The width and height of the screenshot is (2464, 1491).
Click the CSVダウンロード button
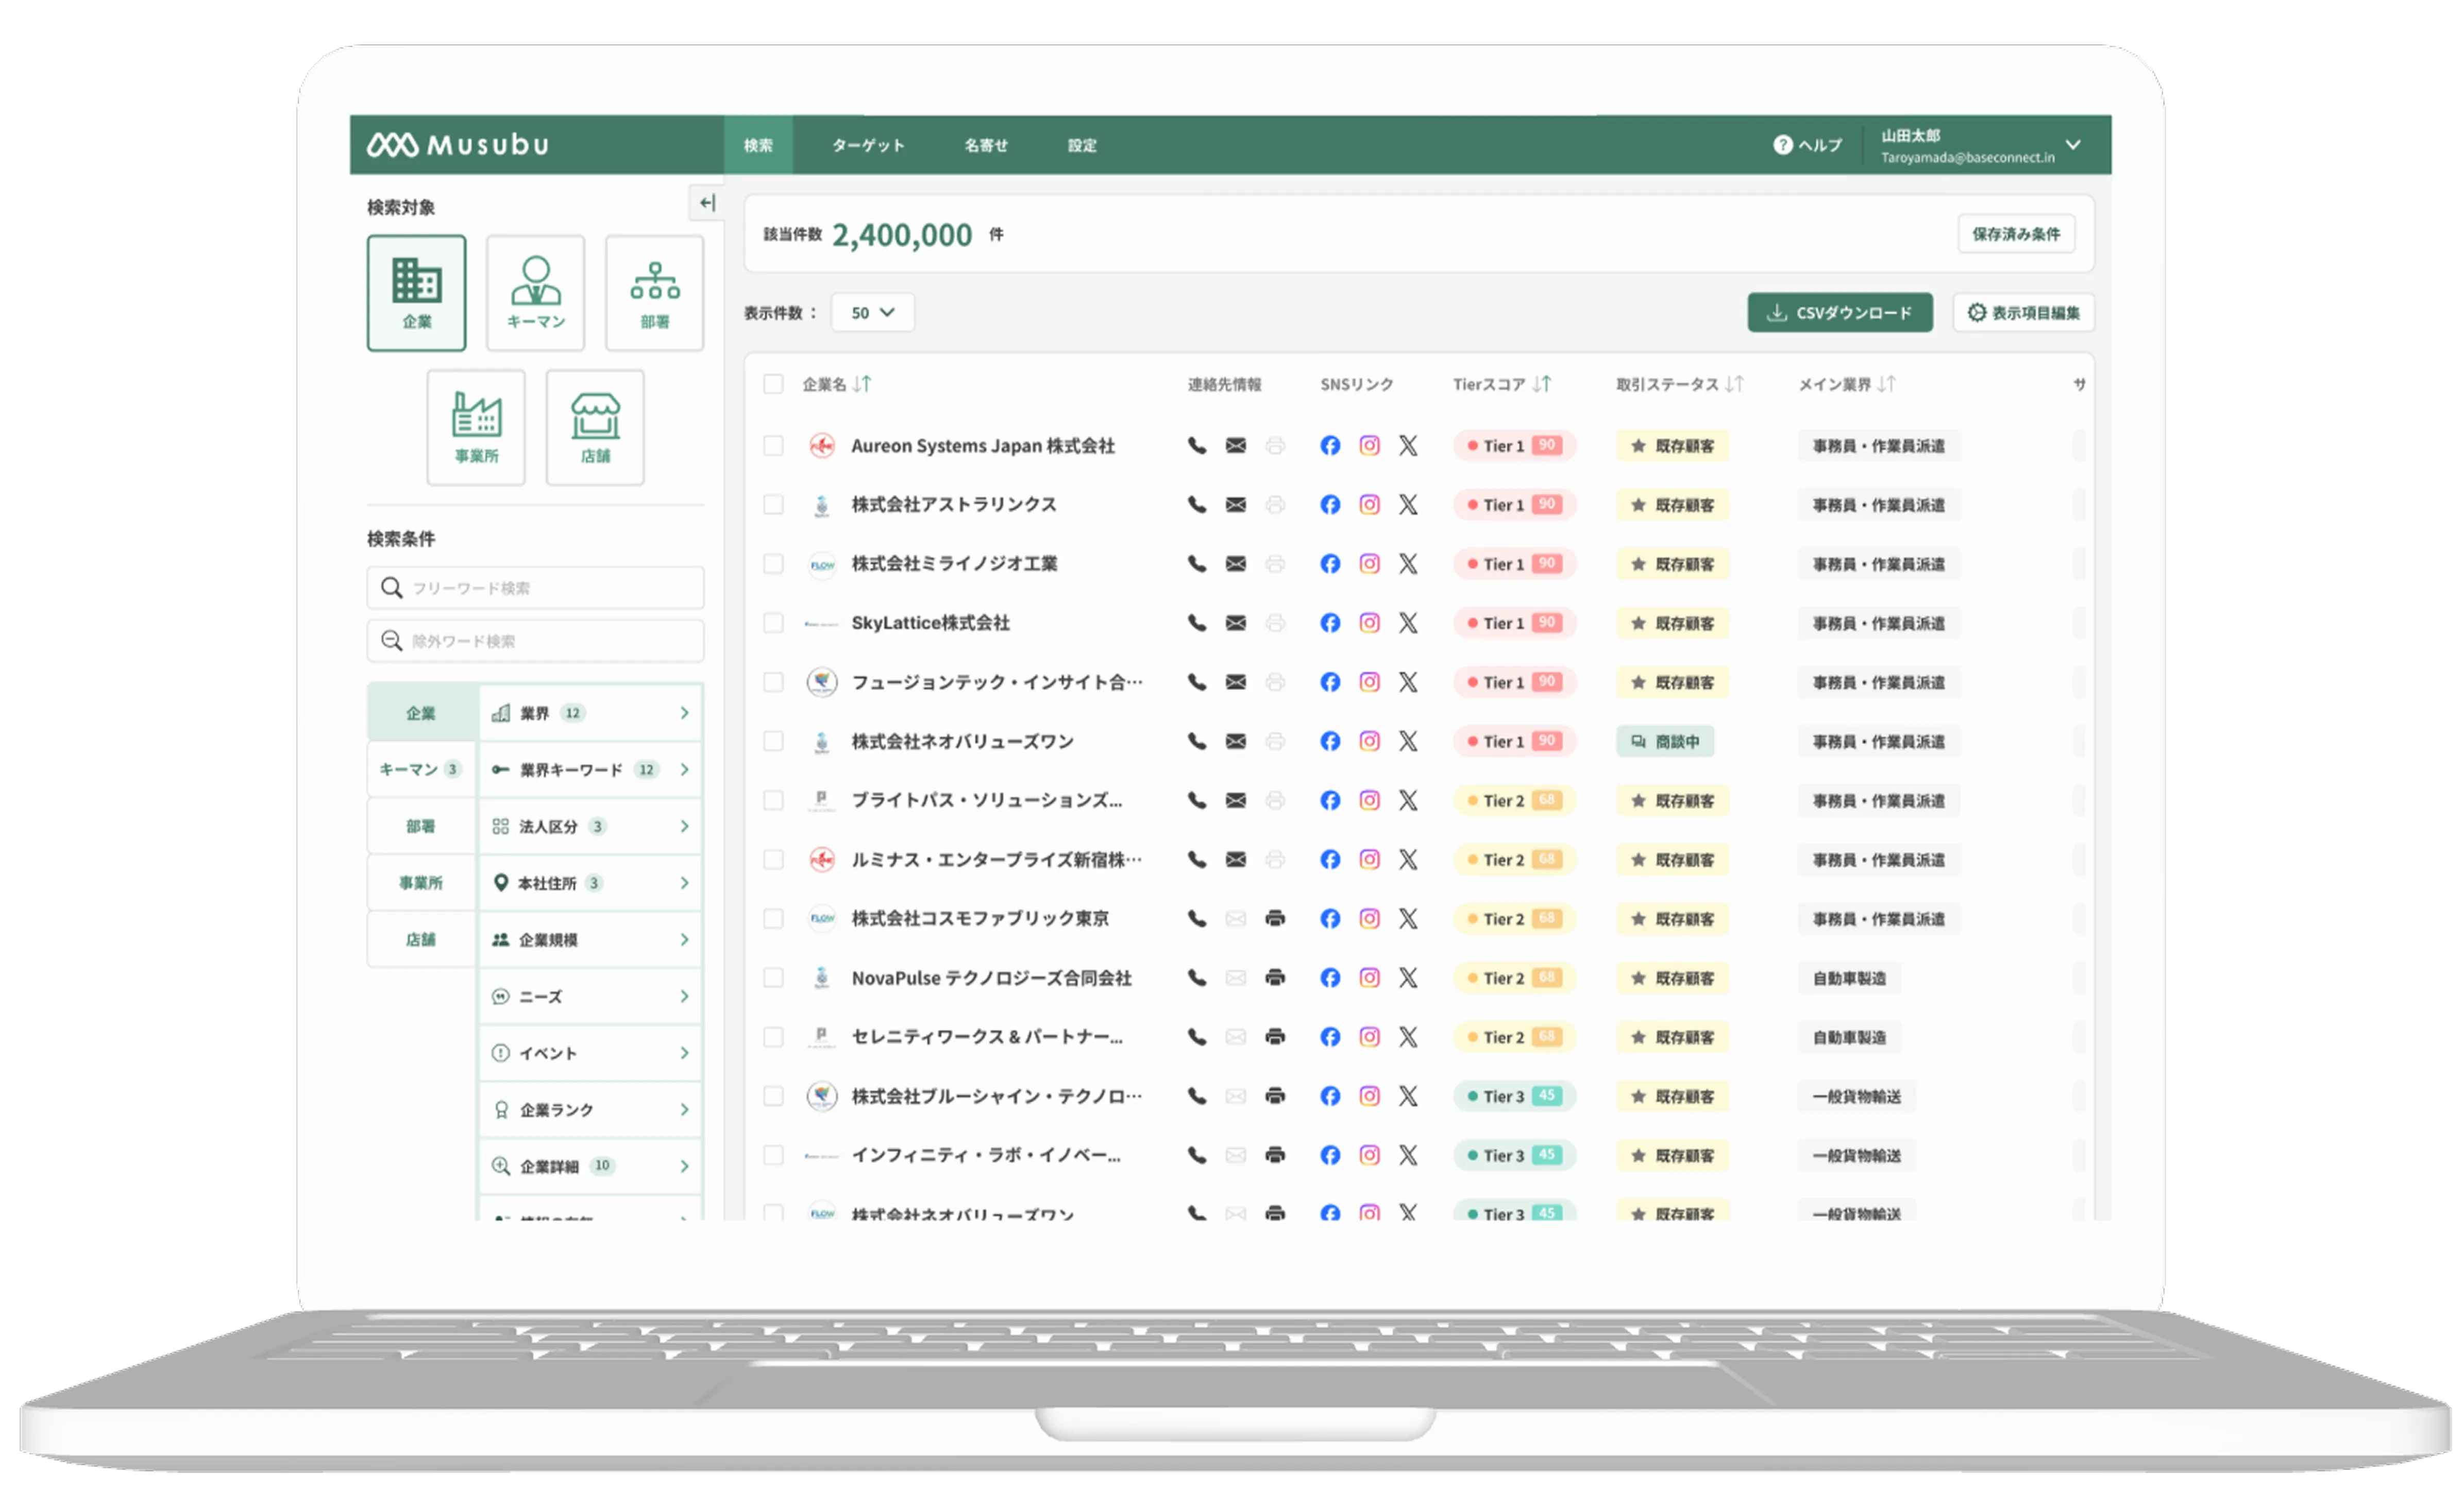coord(1839,313)
